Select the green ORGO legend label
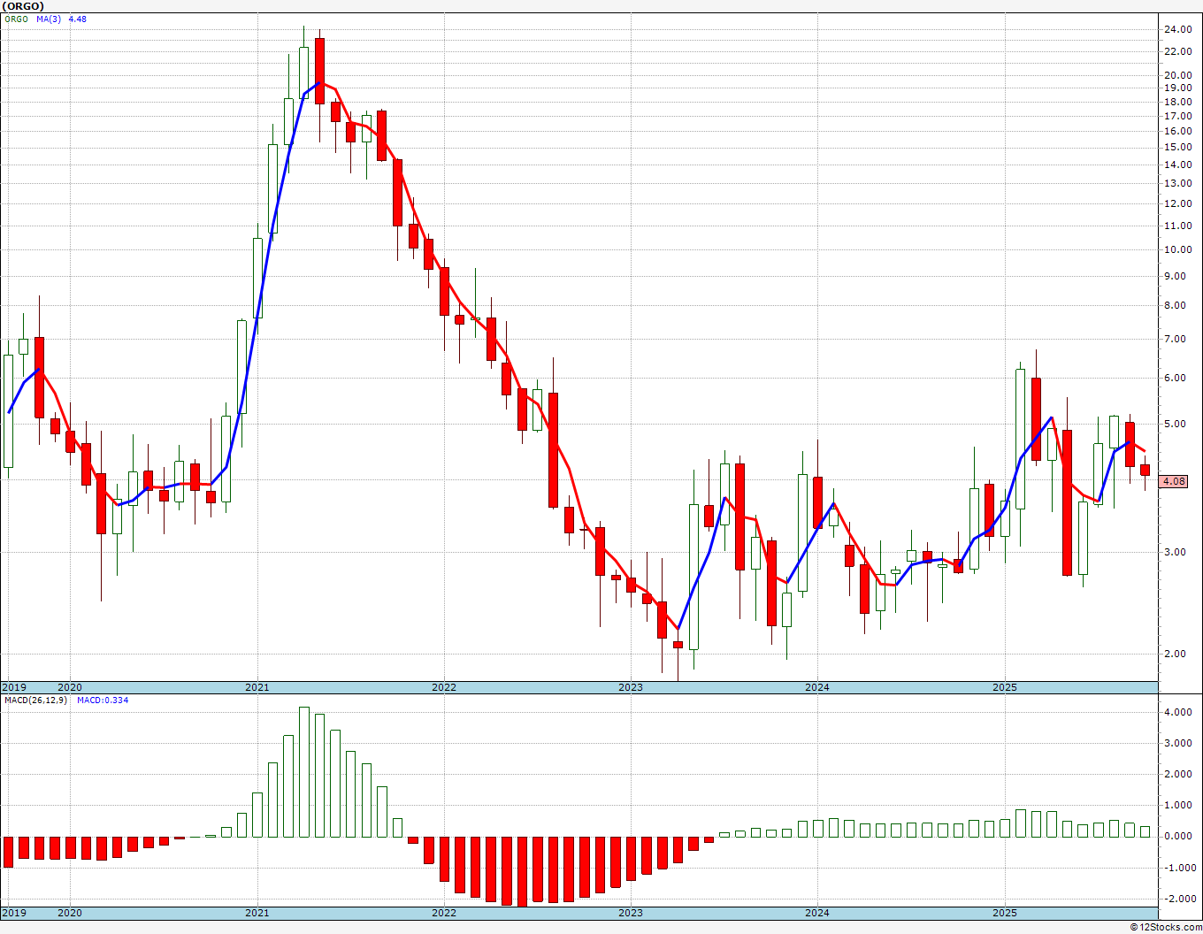This screenshot has height=934, width=1203. 16,19
